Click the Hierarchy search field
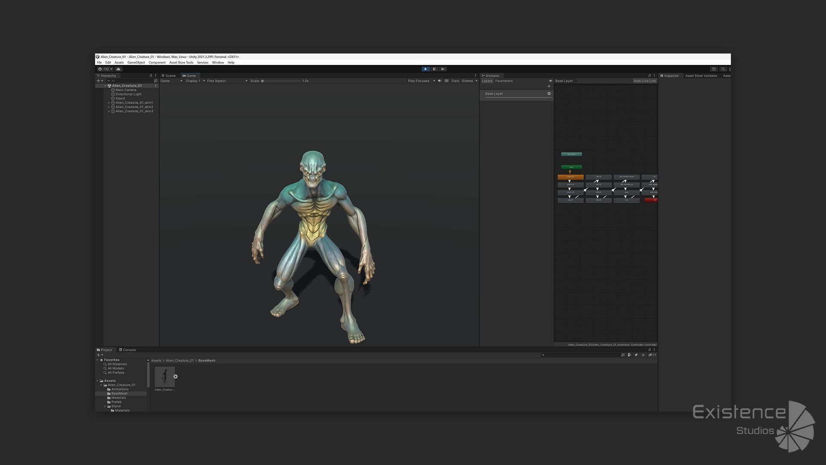 click(129, 81)
